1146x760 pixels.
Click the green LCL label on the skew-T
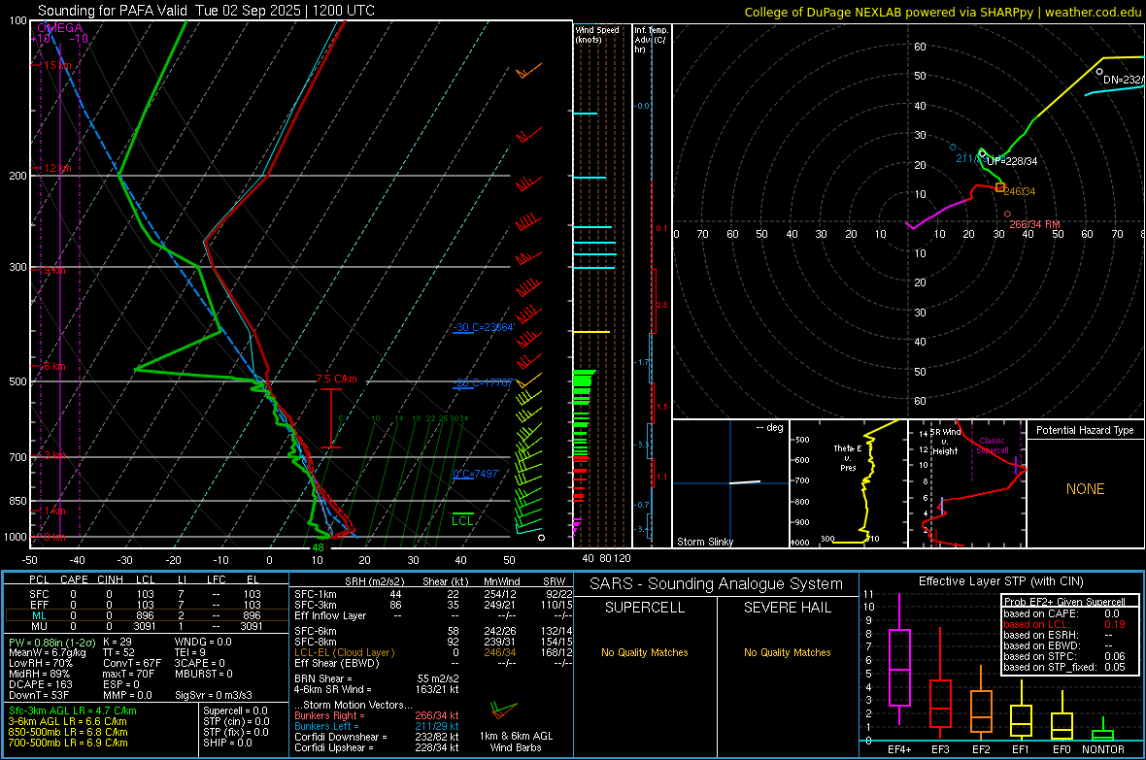(462, 520)
